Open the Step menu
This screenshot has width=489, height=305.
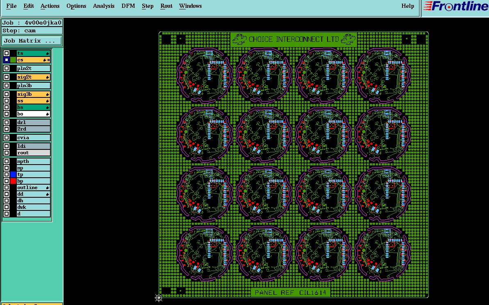click(x=148, y=6)
